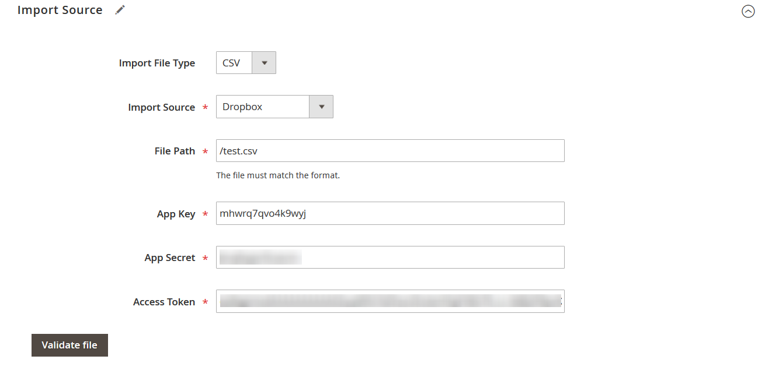Click the Import File Type label

click(x=157, y=63)
